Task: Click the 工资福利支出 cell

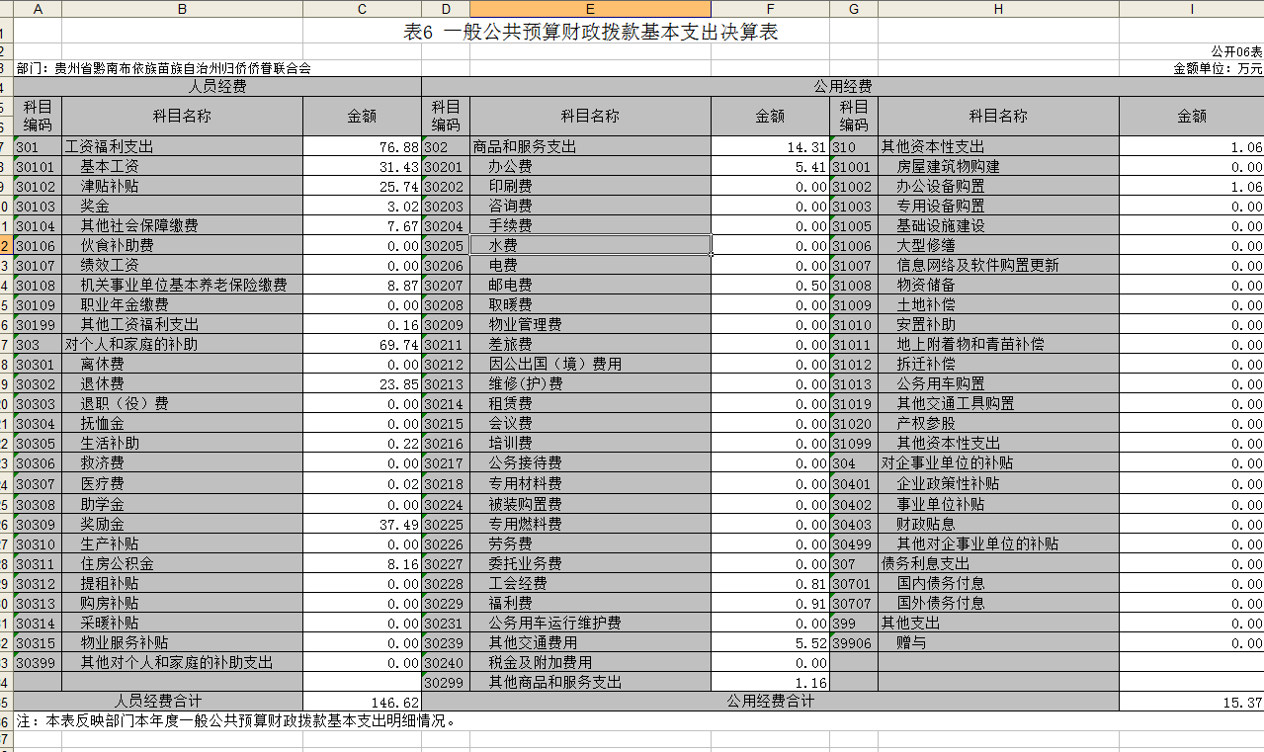Action: (183, 146)
